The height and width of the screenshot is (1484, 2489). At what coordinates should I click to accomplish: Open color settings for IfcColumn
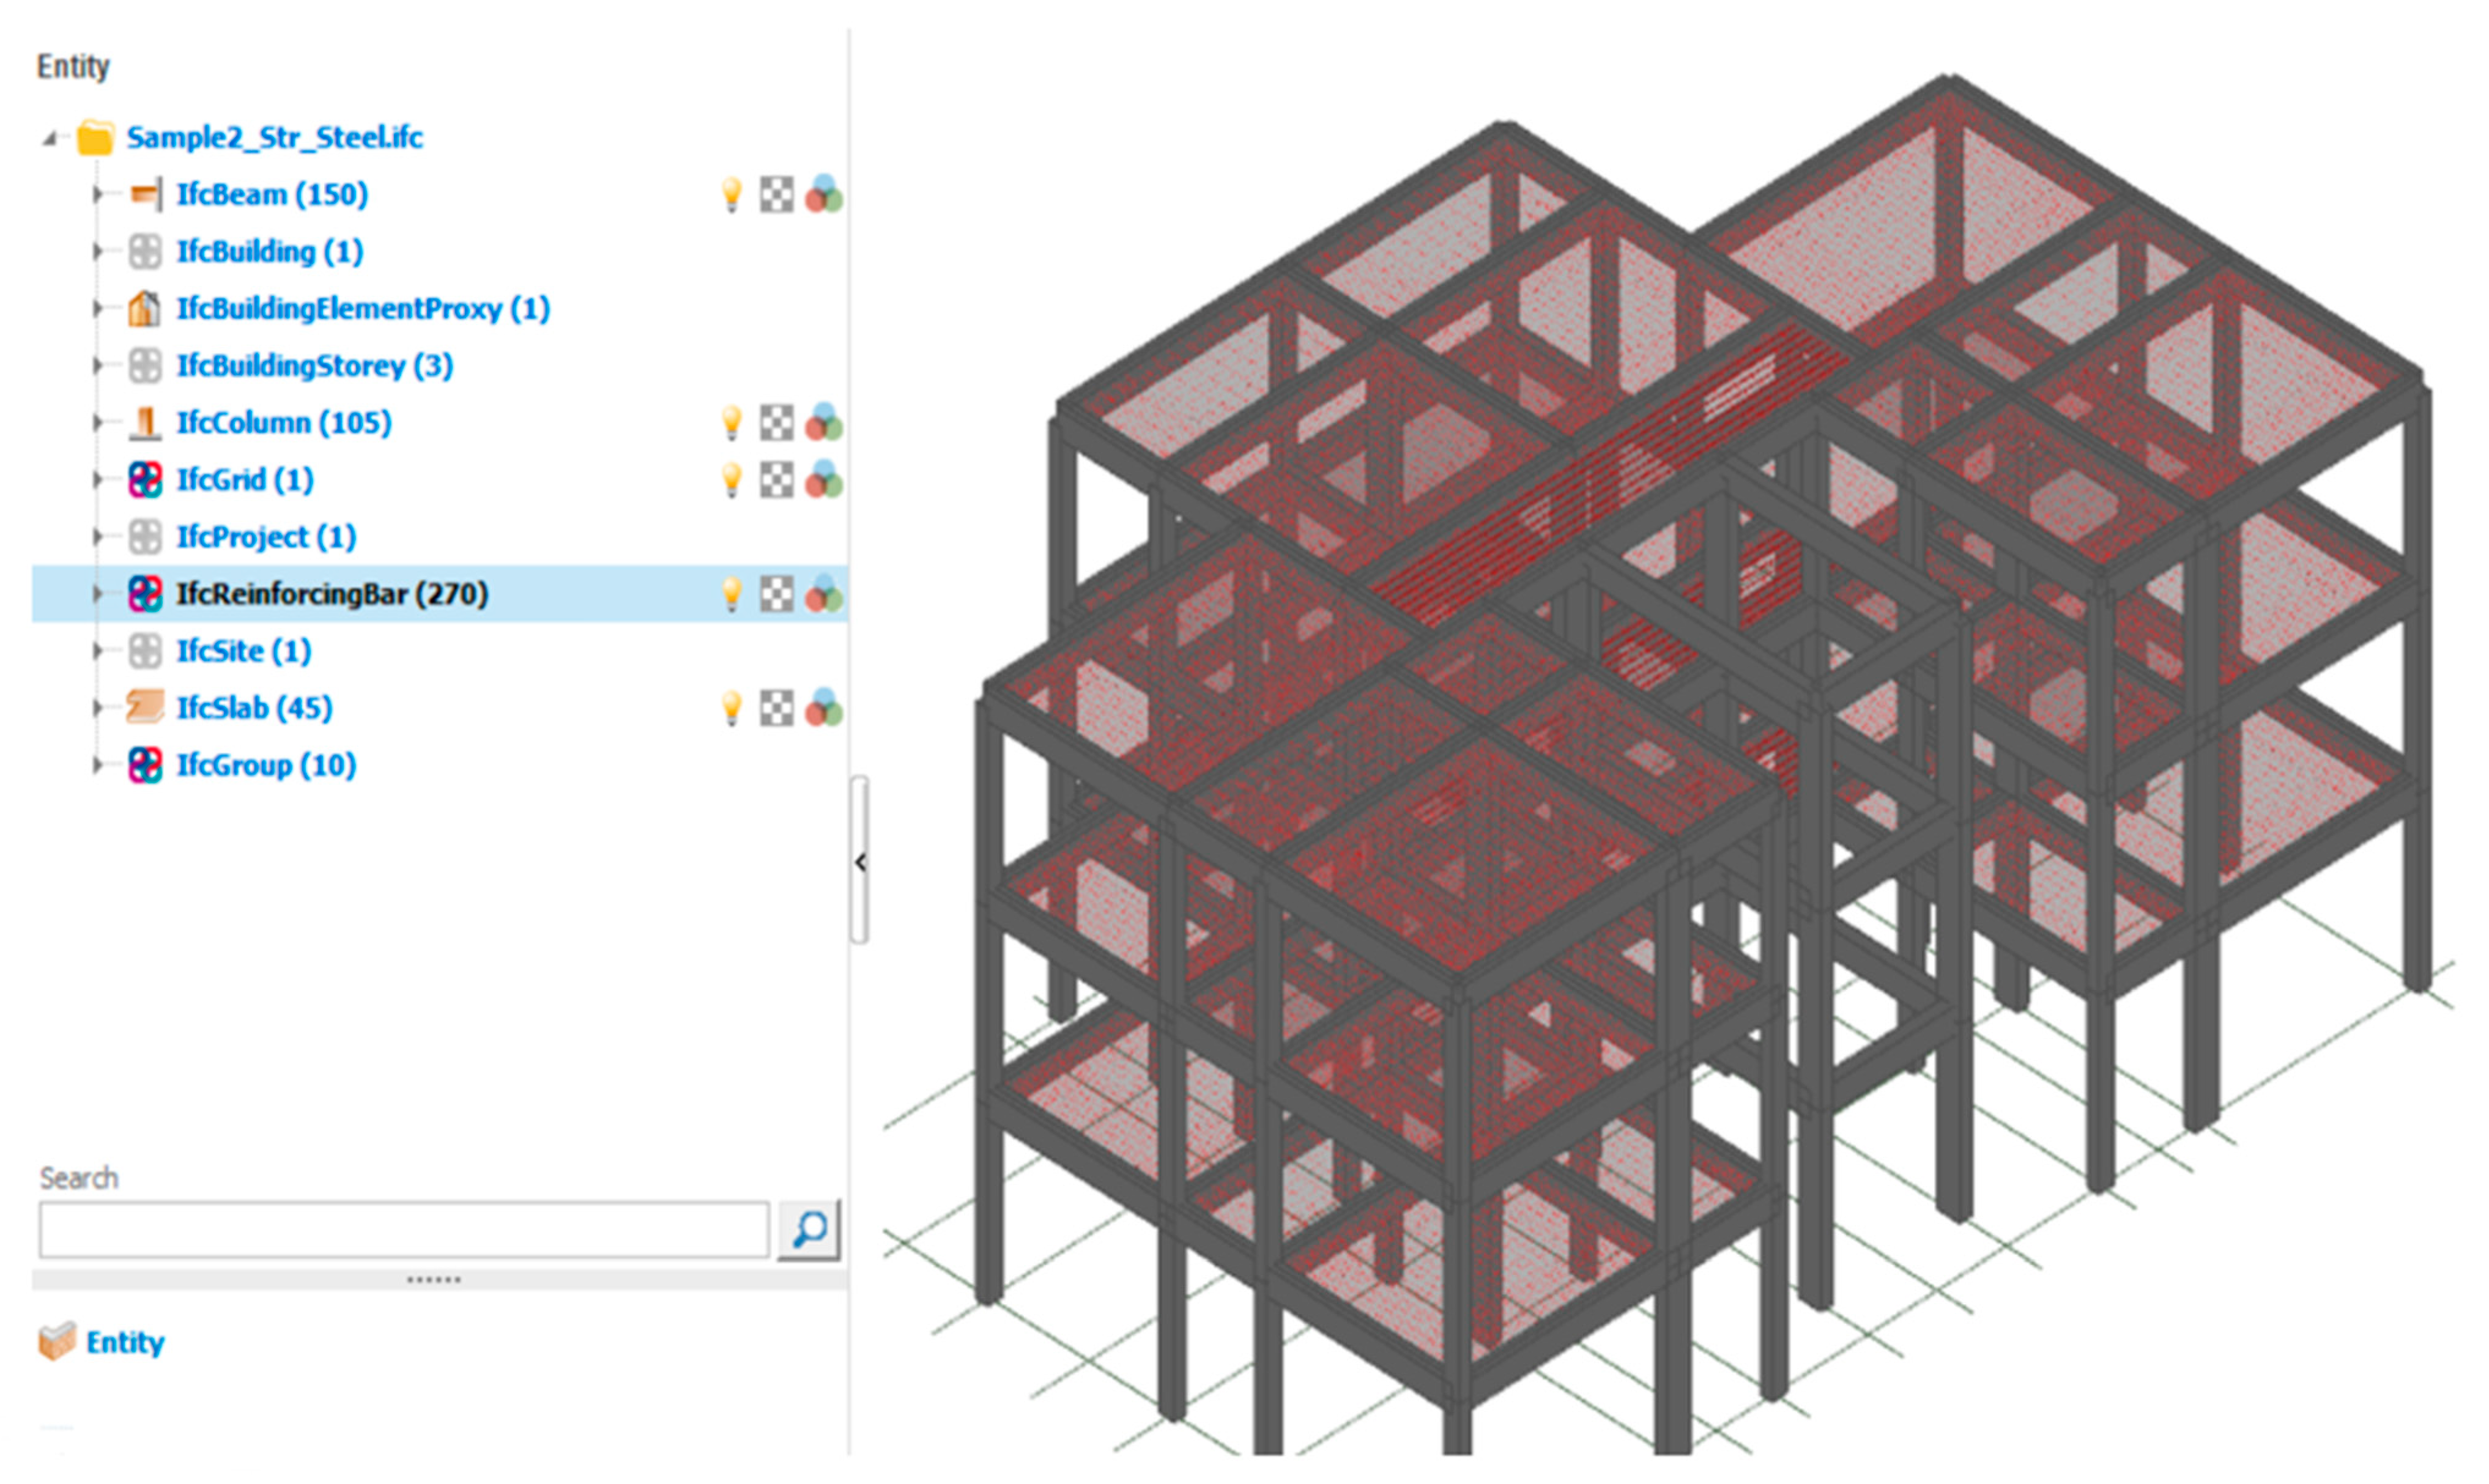coord(823,422)
